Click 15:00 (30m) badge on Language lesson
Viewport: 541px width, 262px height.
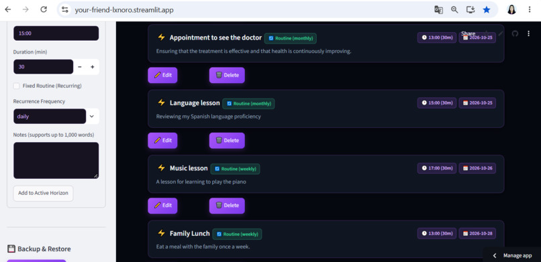point(437,103)
